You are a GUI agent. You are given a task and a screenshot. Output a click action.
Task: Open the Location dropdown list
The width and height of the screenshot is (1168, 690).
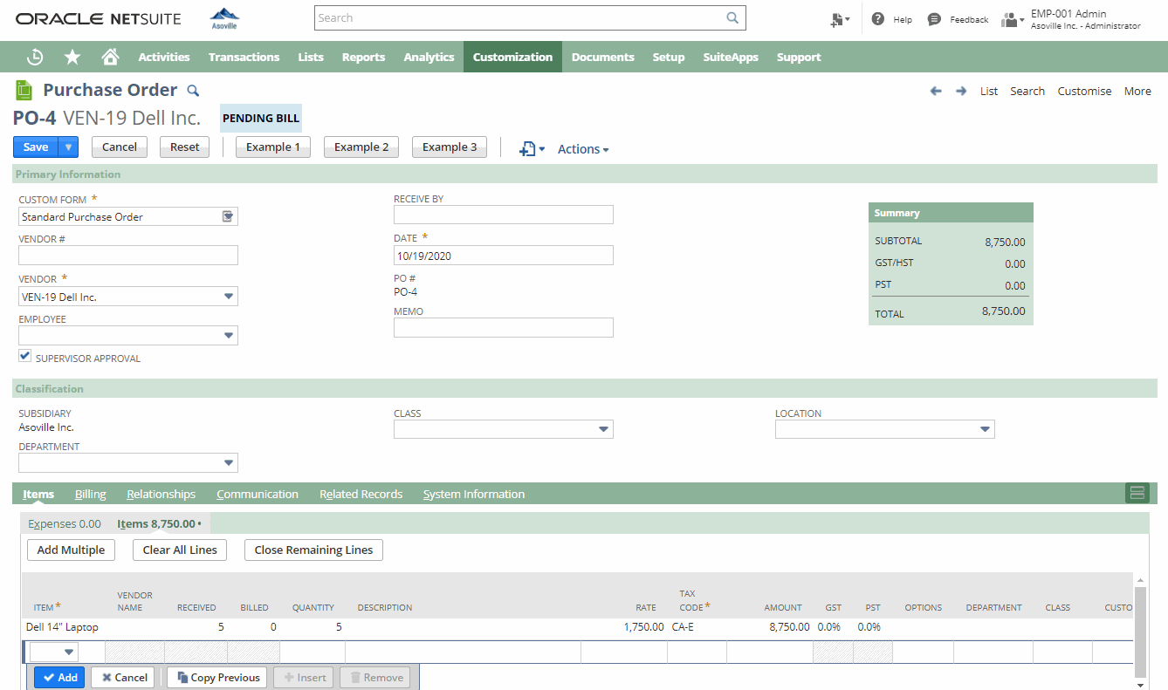[x=986, y=429]
